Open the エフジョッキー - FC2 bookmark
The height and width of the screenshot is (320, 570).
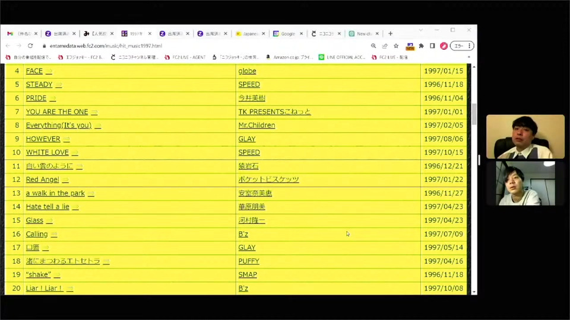pos(81,57)
